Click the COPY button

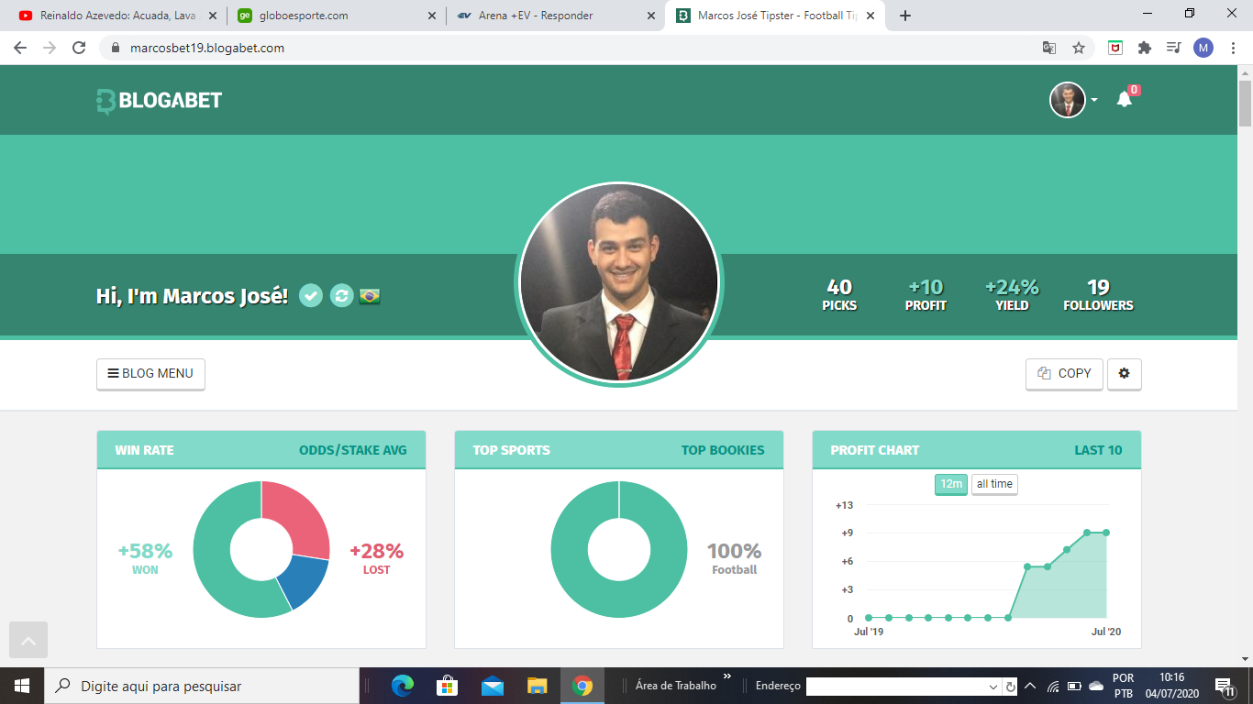[x=1064, y=374]
